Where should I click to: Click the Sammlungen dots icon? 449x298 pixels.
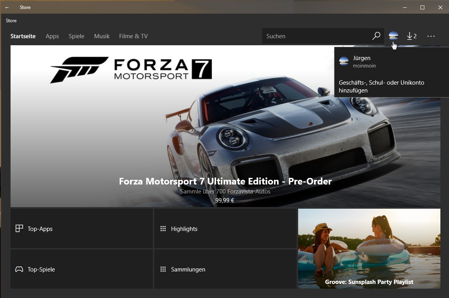click(x=163, y=269)
